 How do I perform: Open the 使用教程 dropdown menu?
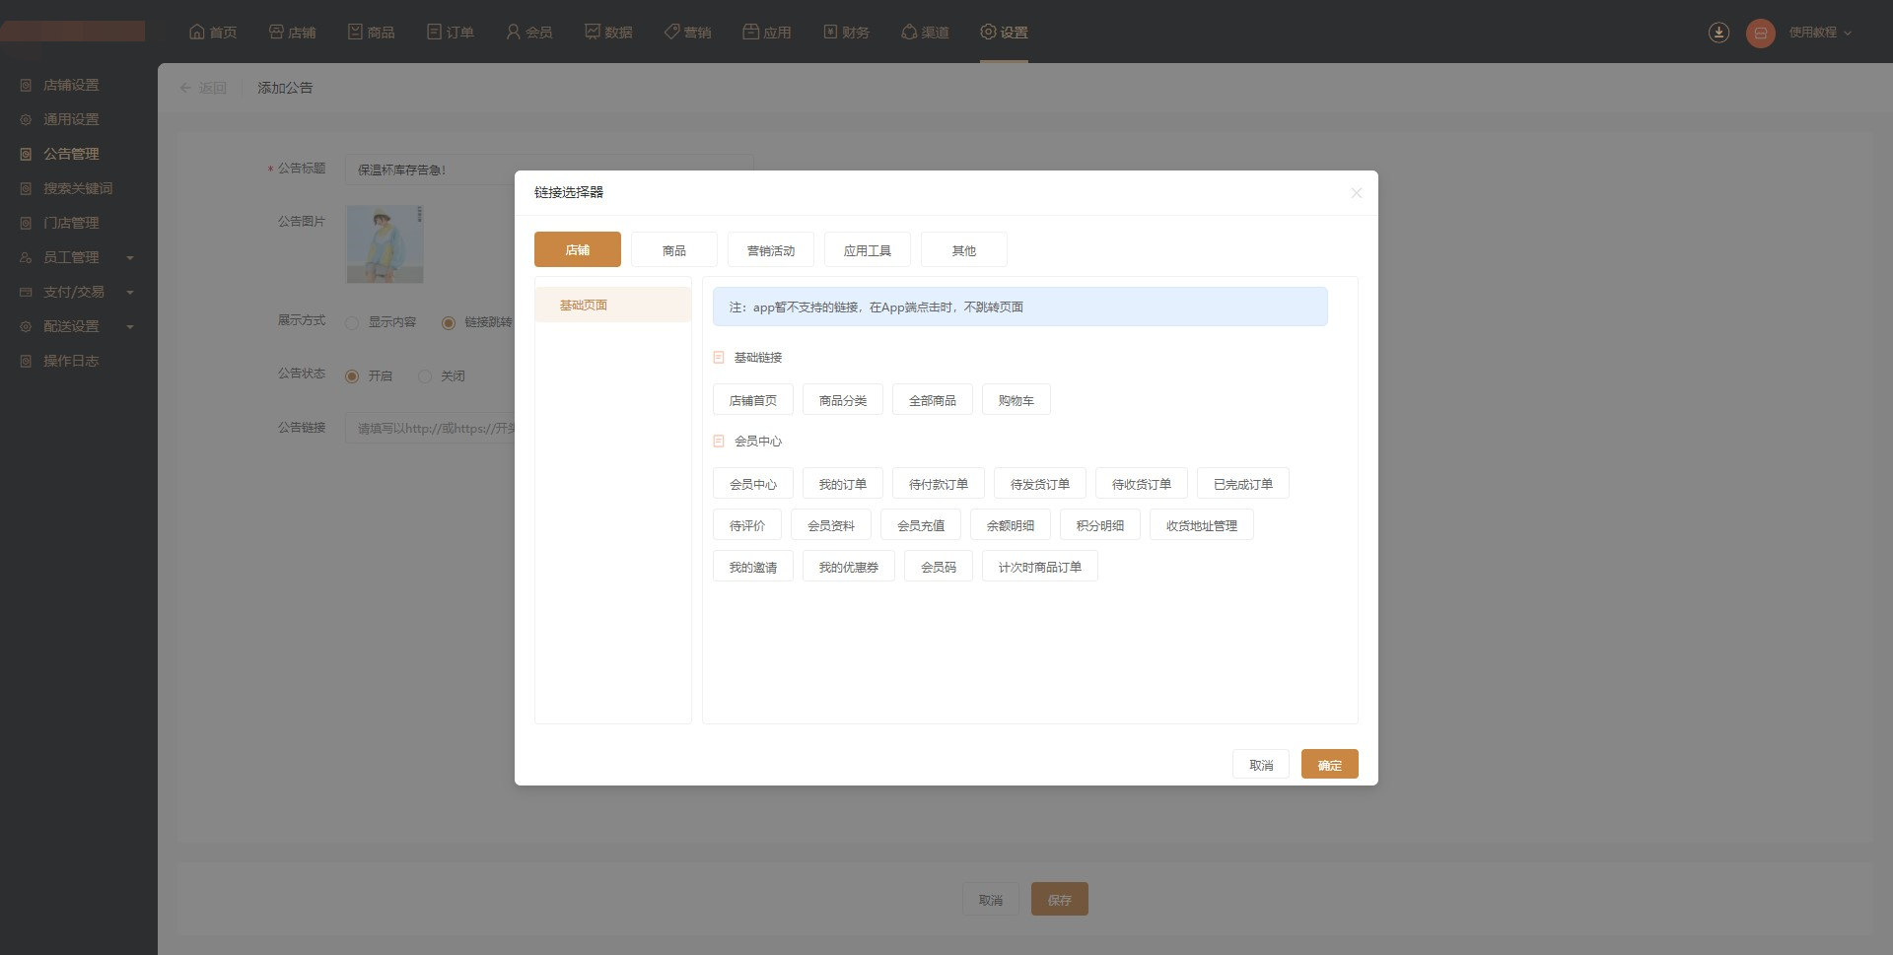[1820, 33]
